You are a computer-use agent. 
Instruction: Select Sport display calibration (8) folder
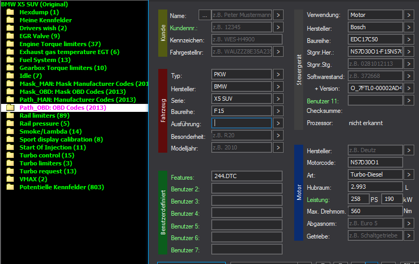click(x=61, y=139)
